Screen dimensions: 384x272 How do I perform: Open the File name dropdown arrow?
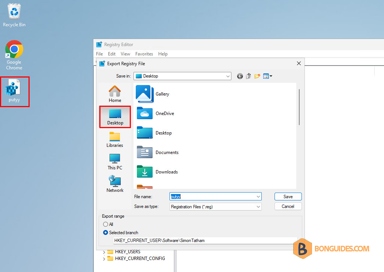coord(258,197)
